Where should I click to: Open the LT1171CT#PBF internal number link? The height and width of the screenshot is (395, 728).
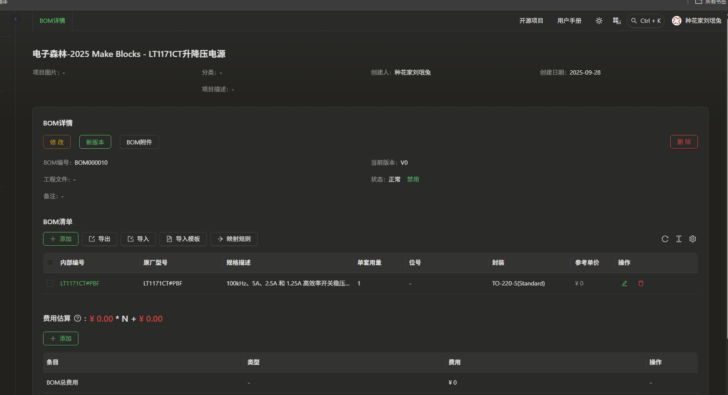click(80, 283)
